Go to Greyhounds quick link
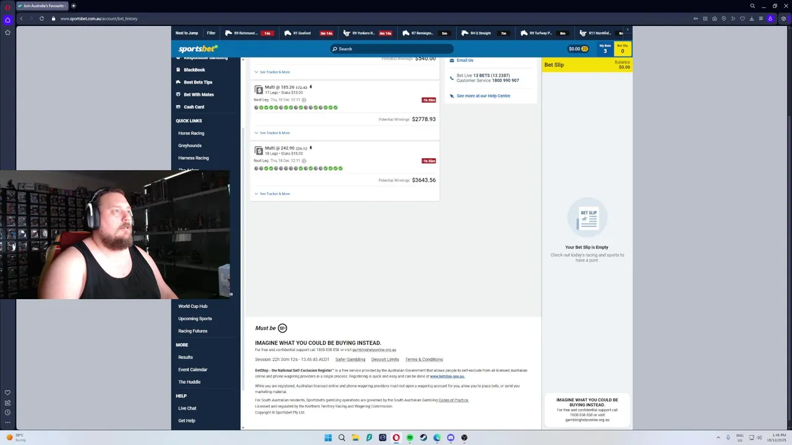This screenshot has width=792, height=445. coord(190,145)
